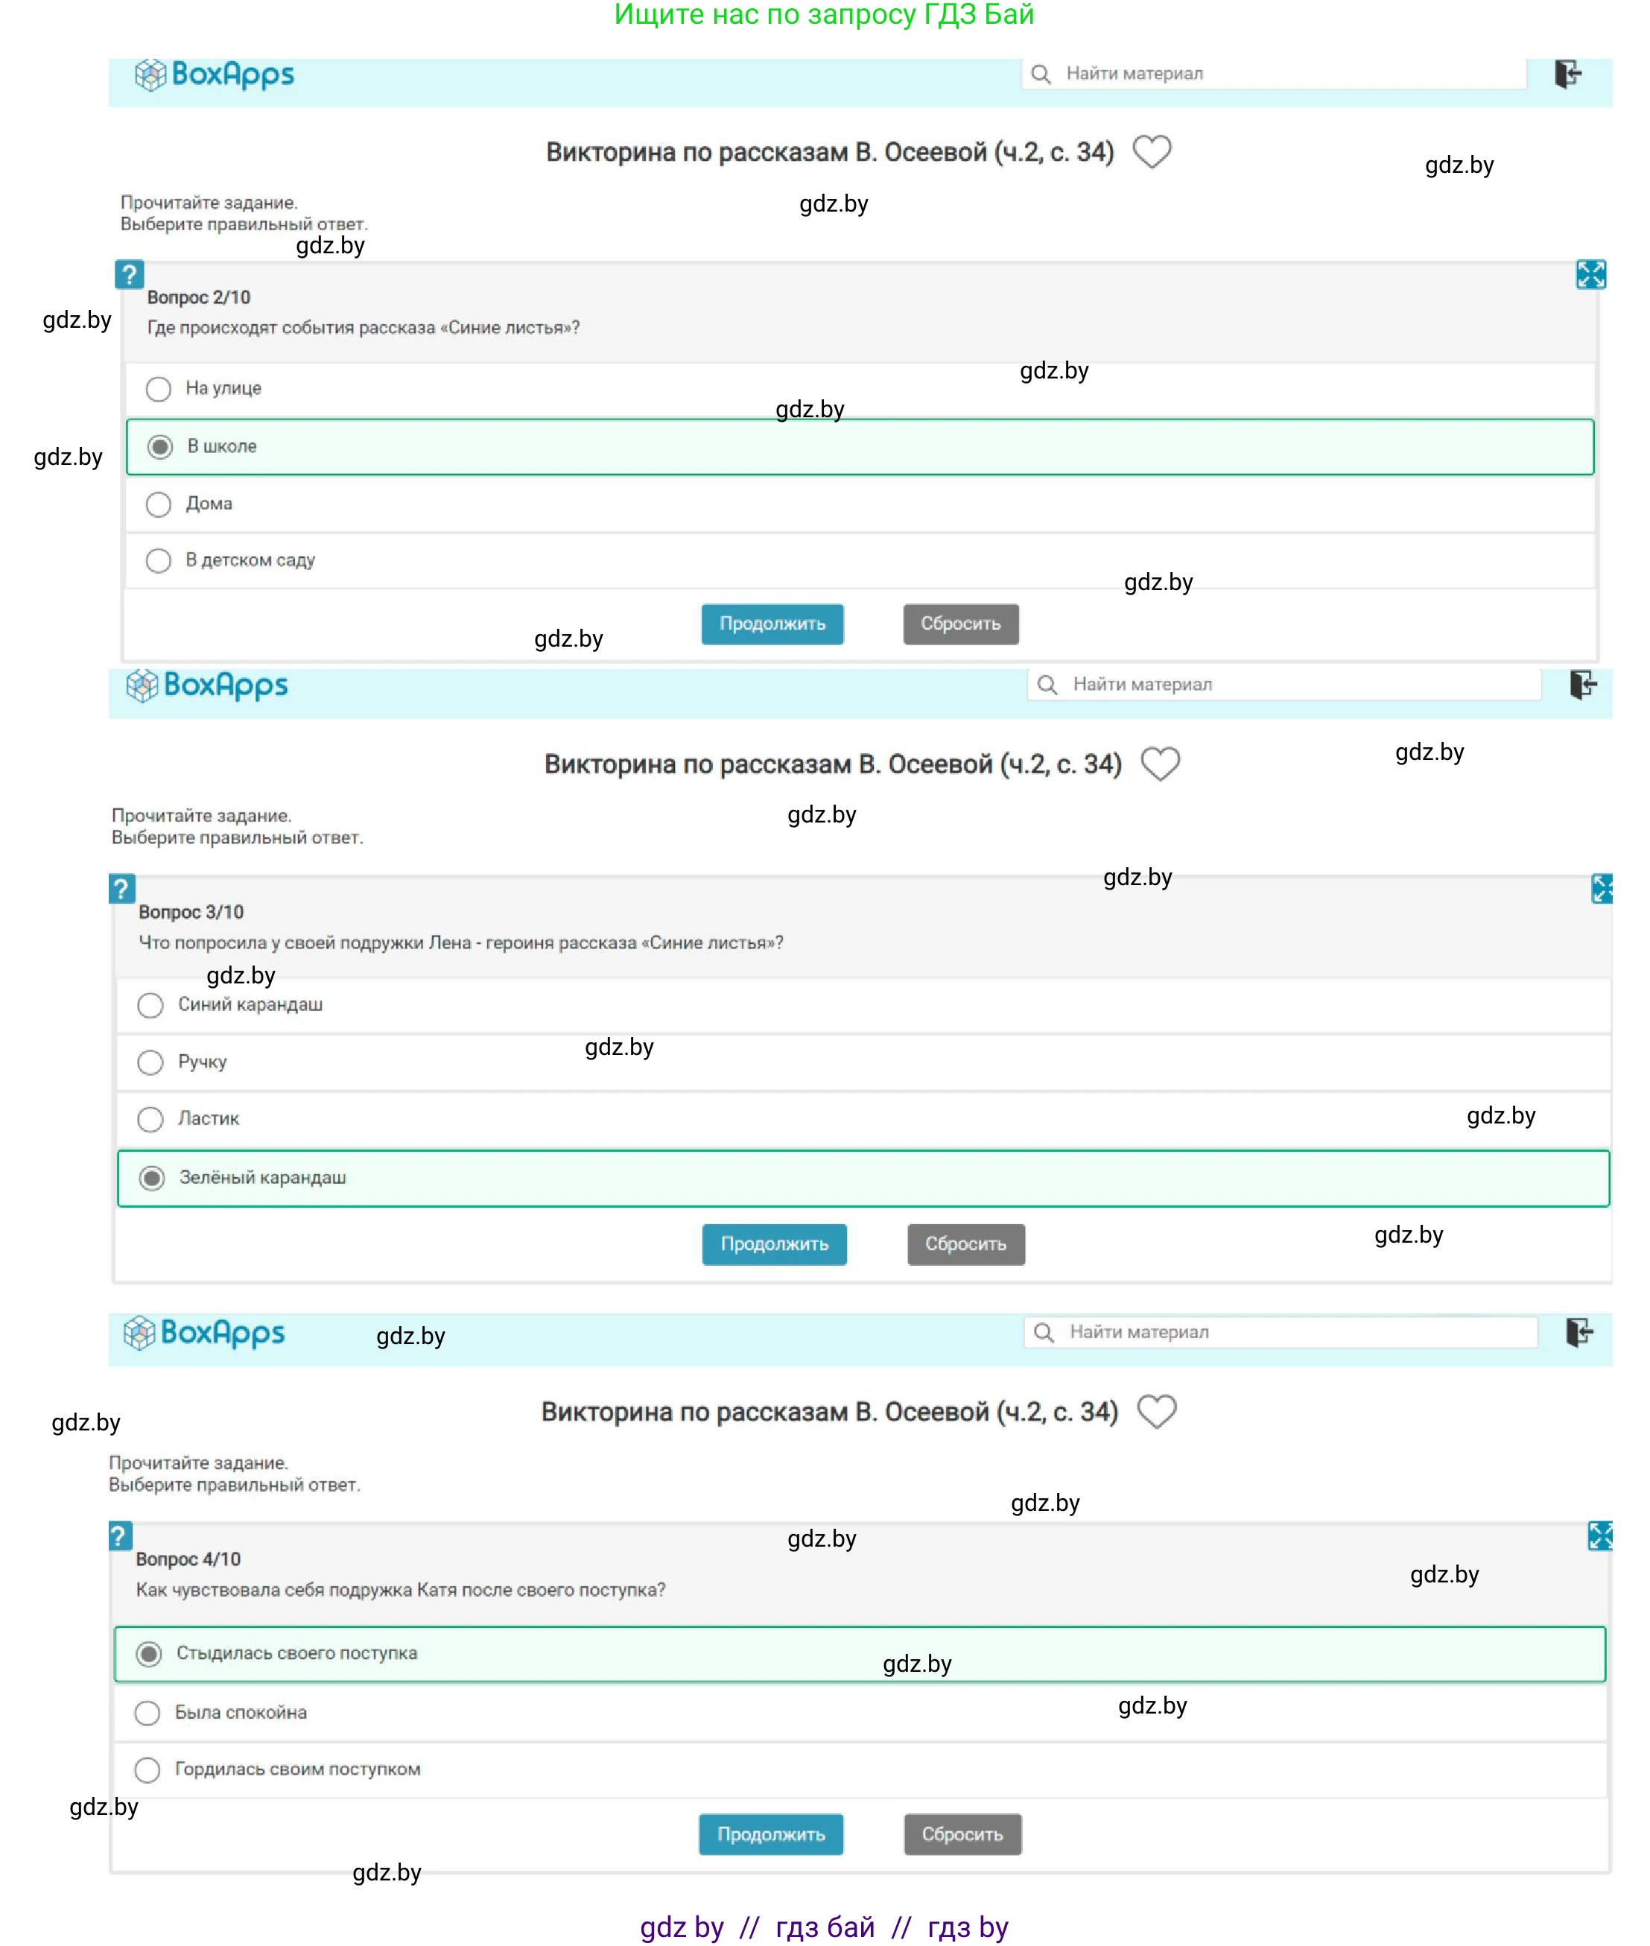Select 'В детском саду' answer option
1650x1946 pixels.
click(159, 560)
